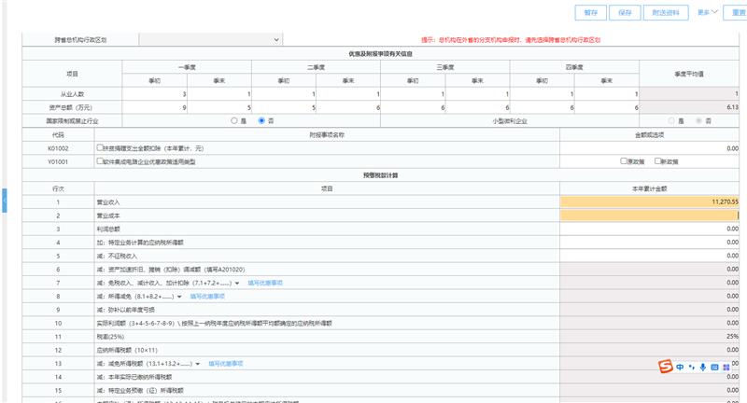Click the 暂存 button
The width and height of the screenshot is (747, 403).
[x=590, y=13]
